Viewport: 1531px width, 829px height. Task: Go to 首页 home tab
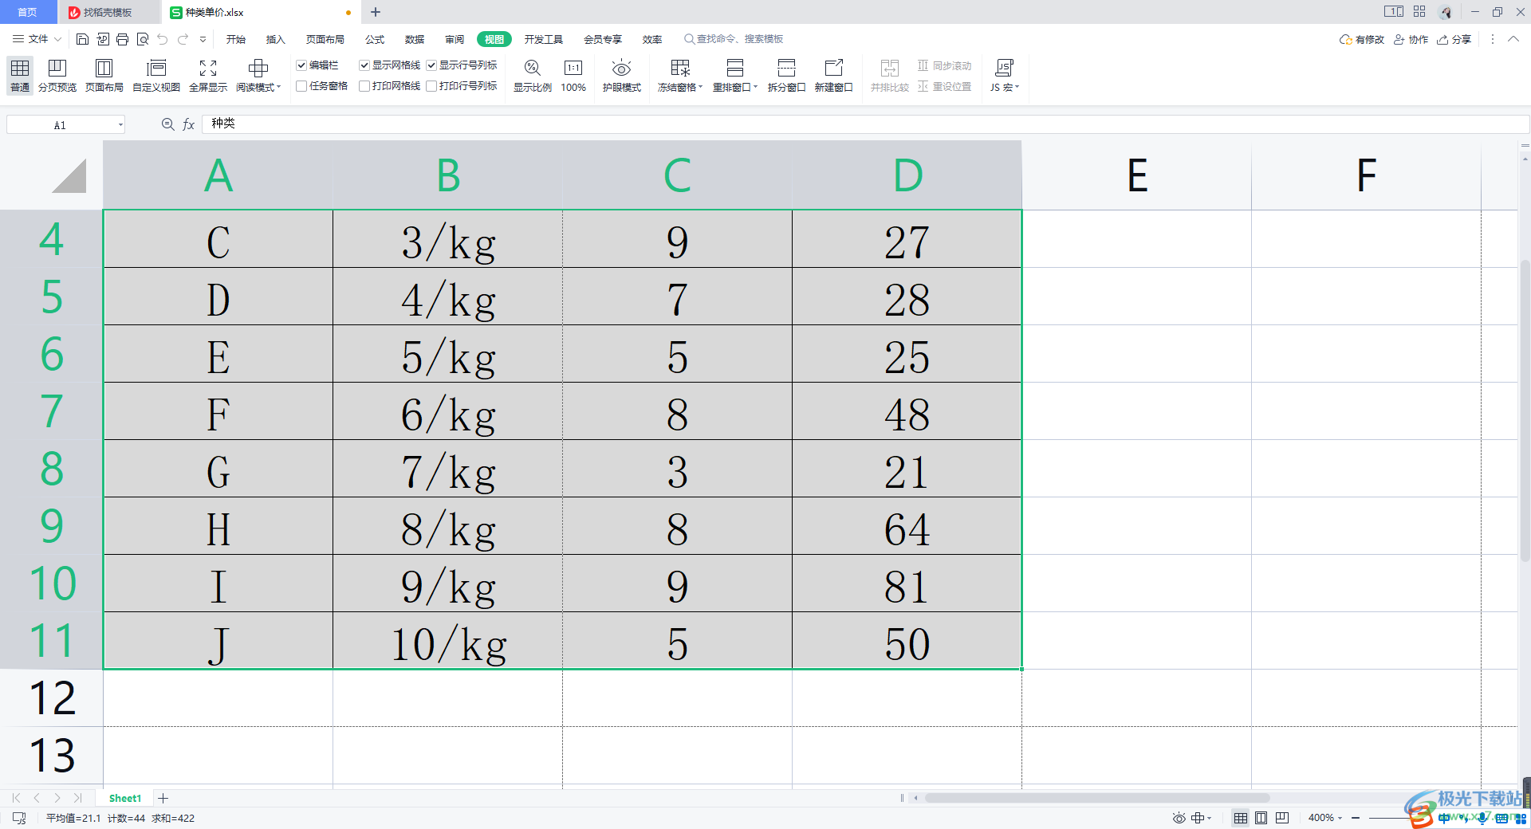point(28,12)
